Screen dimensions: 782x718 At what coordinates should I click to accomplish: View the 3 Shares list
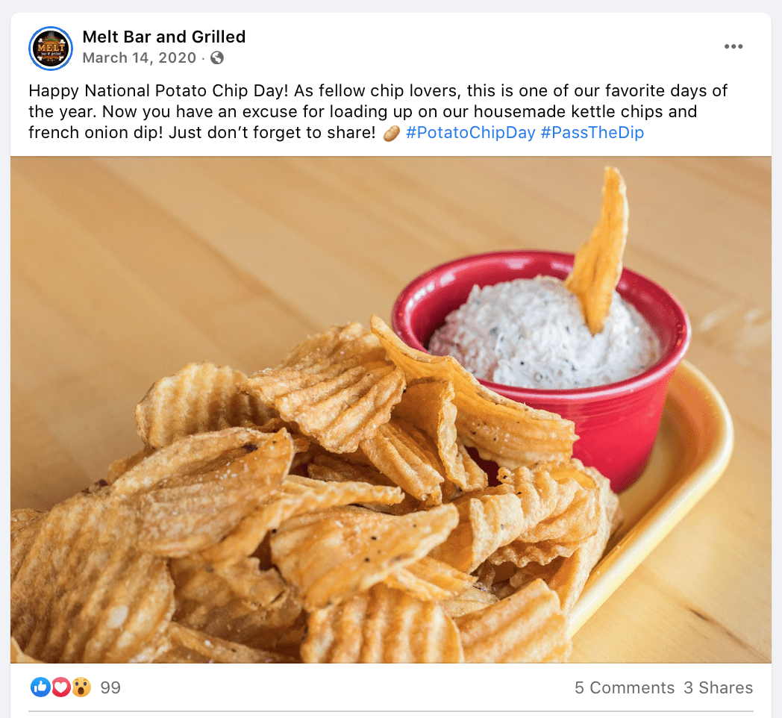(x=718, y=687)
